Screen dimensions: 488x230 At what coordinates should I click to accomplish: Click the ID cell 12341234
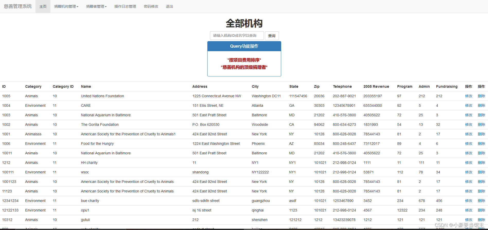[10, 201]
